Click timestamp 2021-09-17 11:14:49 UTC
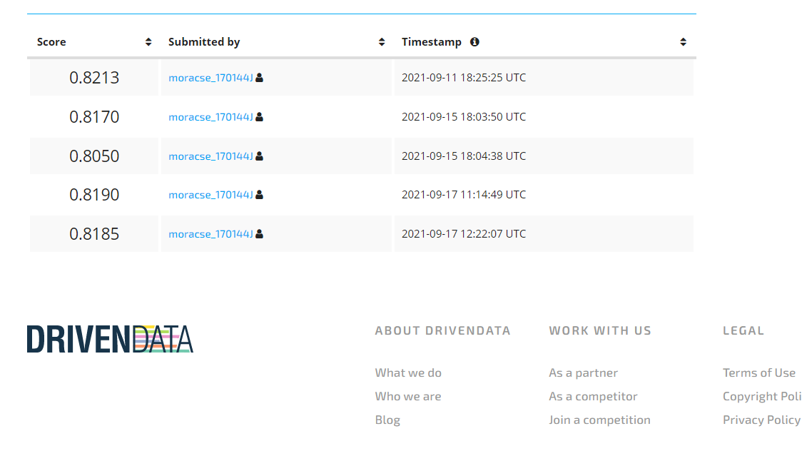The width and height of the screenshot is (802, 451). coord(463,195)
